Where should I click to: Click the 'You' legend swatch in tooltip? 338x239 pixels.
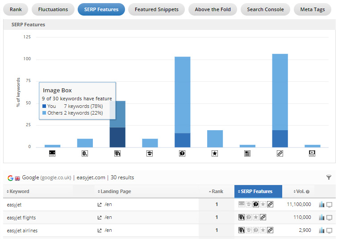[x=44, y=106]
